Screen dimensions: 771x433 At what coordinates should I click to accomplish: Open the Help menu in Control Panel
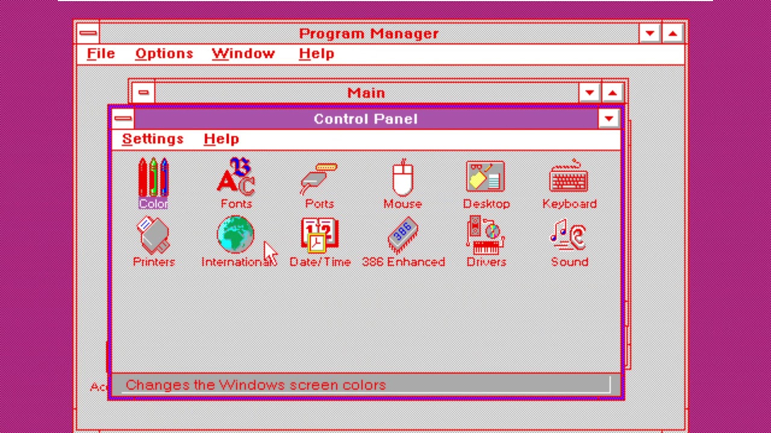[221, 139]
